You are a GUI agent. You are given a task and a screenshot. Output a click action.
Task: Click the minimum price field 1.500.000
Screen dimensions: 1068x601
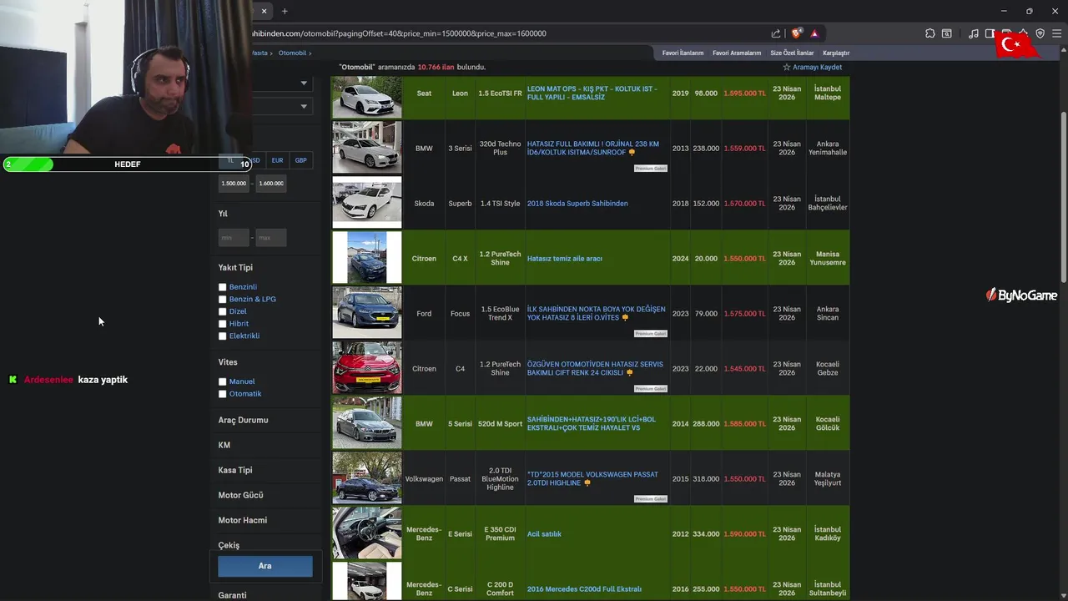pos(234,183)
